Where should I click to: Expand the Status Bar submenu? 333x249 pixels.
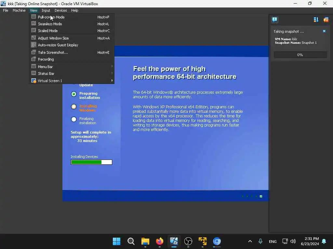point(72,74)
